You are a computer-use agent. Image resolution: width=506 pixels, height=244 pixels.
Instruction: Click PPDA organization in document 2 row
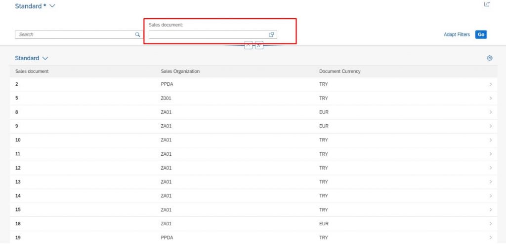point(167,84)
